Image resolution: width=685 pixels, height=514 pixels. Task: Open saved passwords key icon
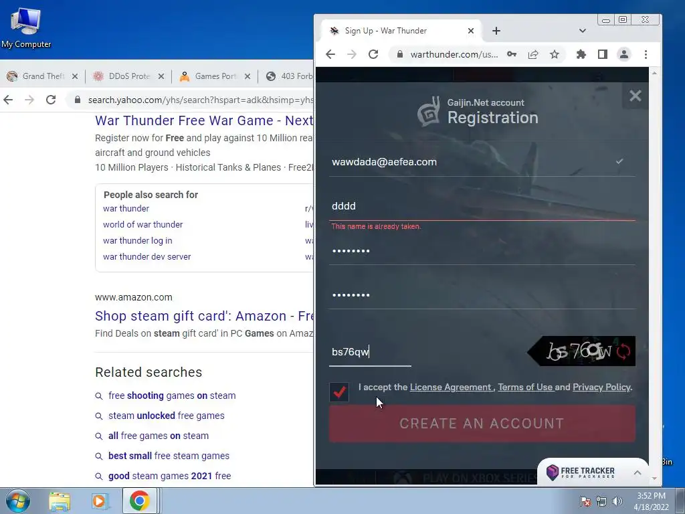pyautogui.click(x=512, y=54)
